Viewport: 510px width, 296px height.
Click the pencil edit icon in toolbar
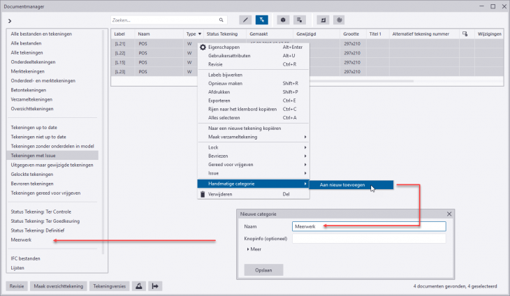click(245, 20)
